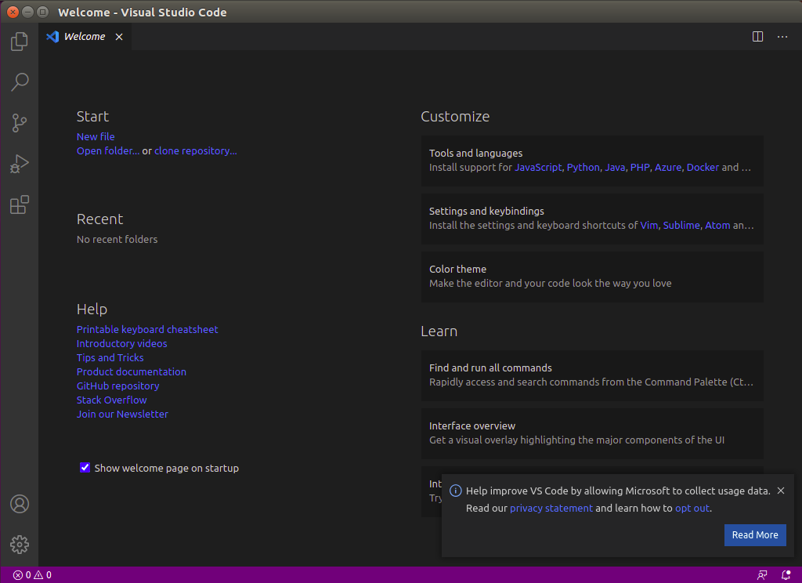The image size is (802, 583).
Task: Open the Interface overview card
Action: (592, 433)
